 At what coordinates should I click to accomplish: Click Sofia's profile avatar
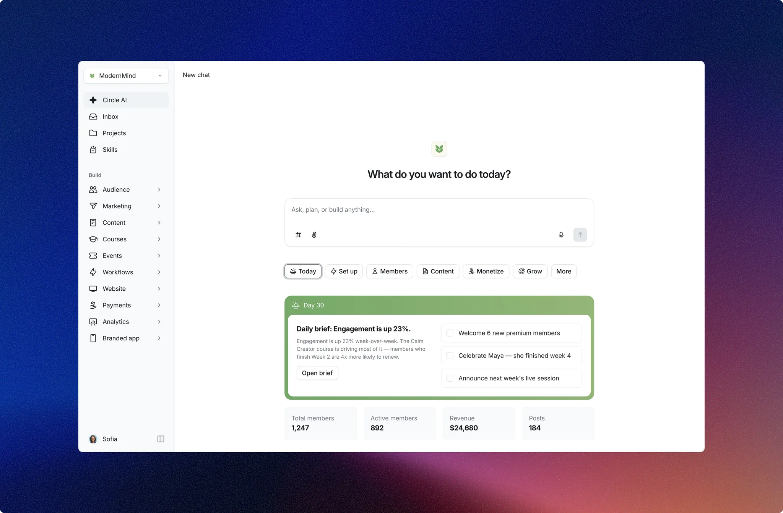click(93, 439)
